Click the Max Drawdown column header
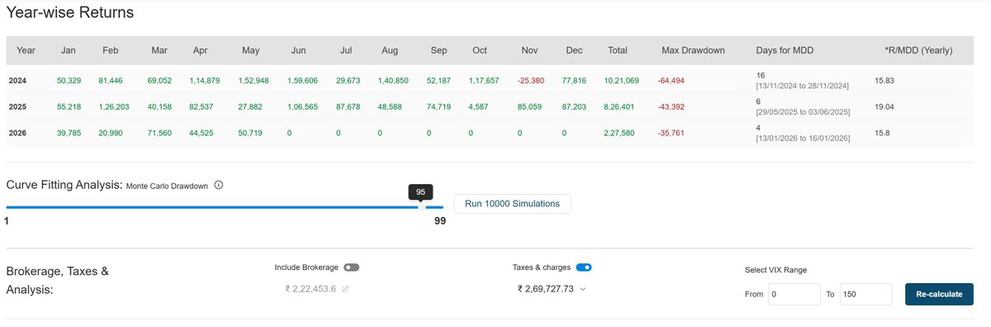This screenshot has width=991, height=327. [x=693, y=50]
